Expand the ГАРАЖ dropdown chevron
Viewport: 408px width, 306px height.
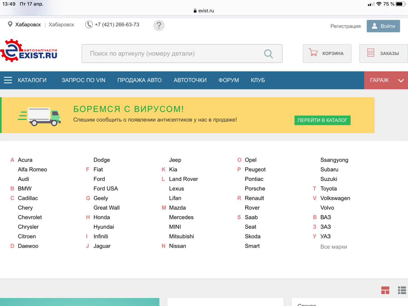coord(401,80)
